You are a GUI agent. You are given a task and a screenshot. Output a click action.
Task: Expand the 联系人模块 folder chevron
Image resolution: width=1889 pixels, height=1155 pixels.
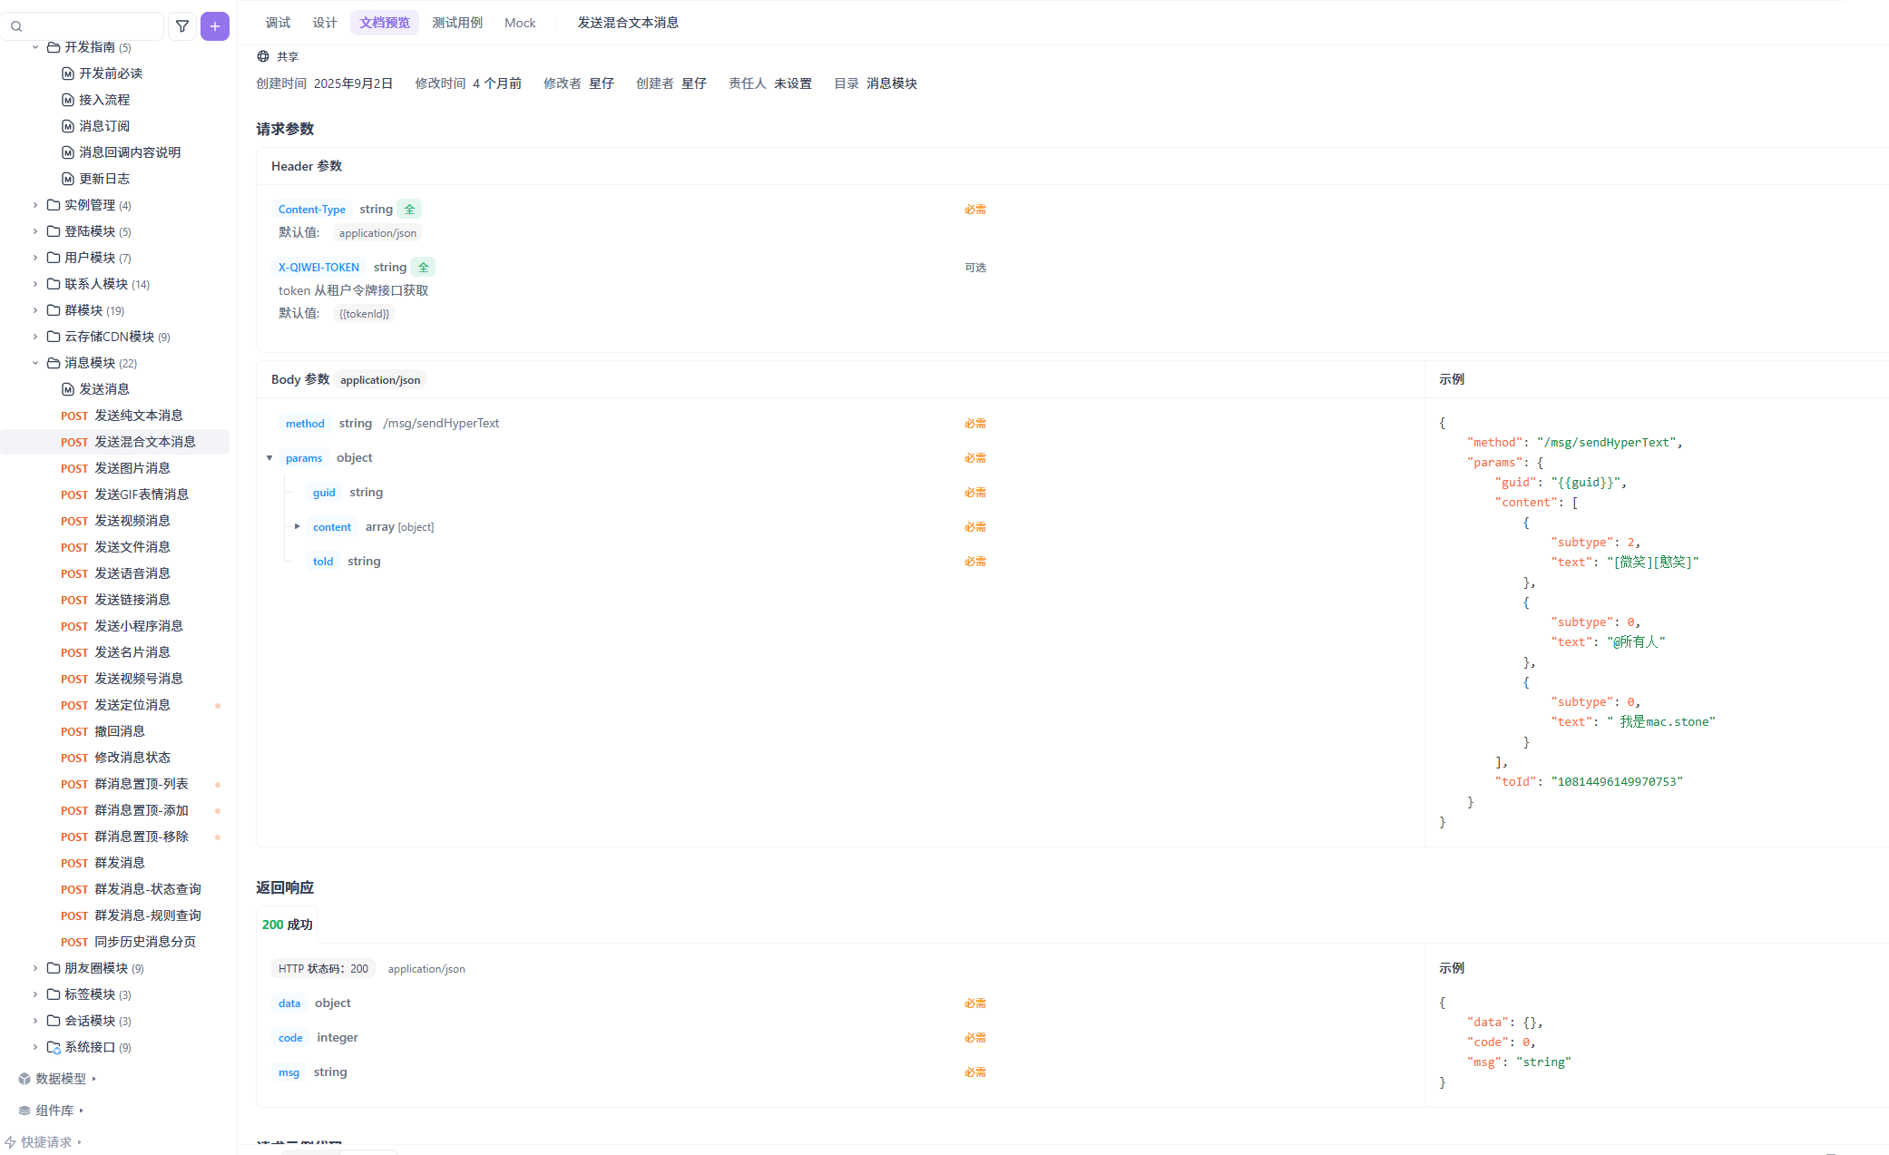click(35, 284)
